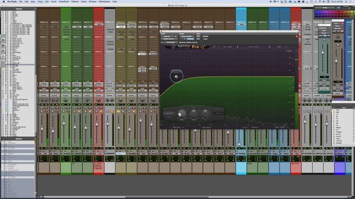
Task: Click the Auto button in plug-in header
Action: point(199,36)
